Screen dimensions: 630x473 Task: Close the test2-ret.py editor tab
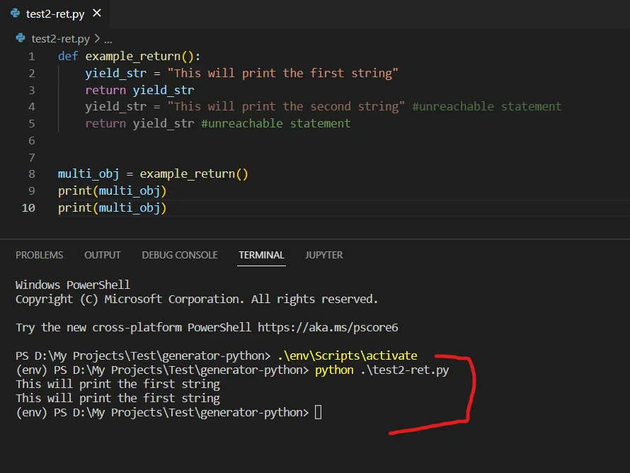click(x=97, y=13)
